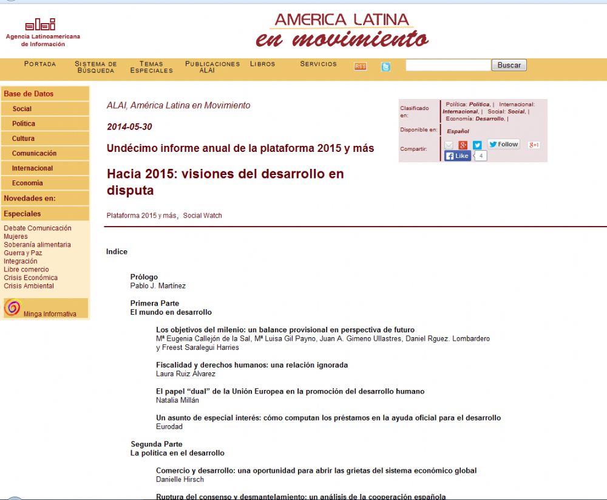Click the Twitter Follow button

point(503,145)
